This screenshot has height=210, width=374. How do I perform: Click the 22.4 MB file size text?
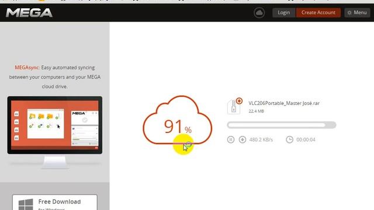[256, 111]
